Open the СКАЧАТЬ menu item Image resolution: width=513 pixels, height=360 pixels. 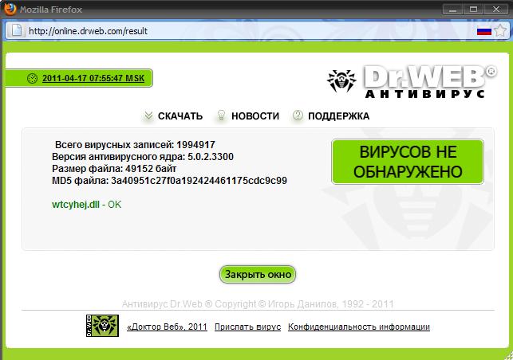[x=180, y=116]
